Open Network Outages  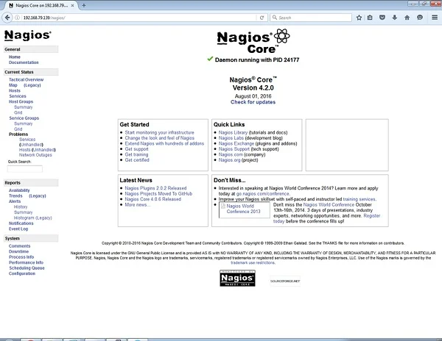[35, 155]
